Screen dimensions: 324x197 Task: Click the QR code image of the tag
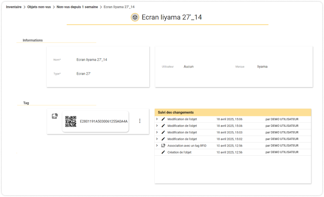click(x=71, y=121)
